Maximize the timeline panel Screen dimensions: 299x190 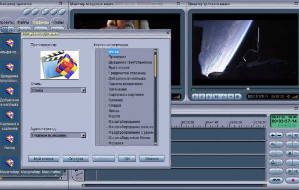[x=296, y=108]
